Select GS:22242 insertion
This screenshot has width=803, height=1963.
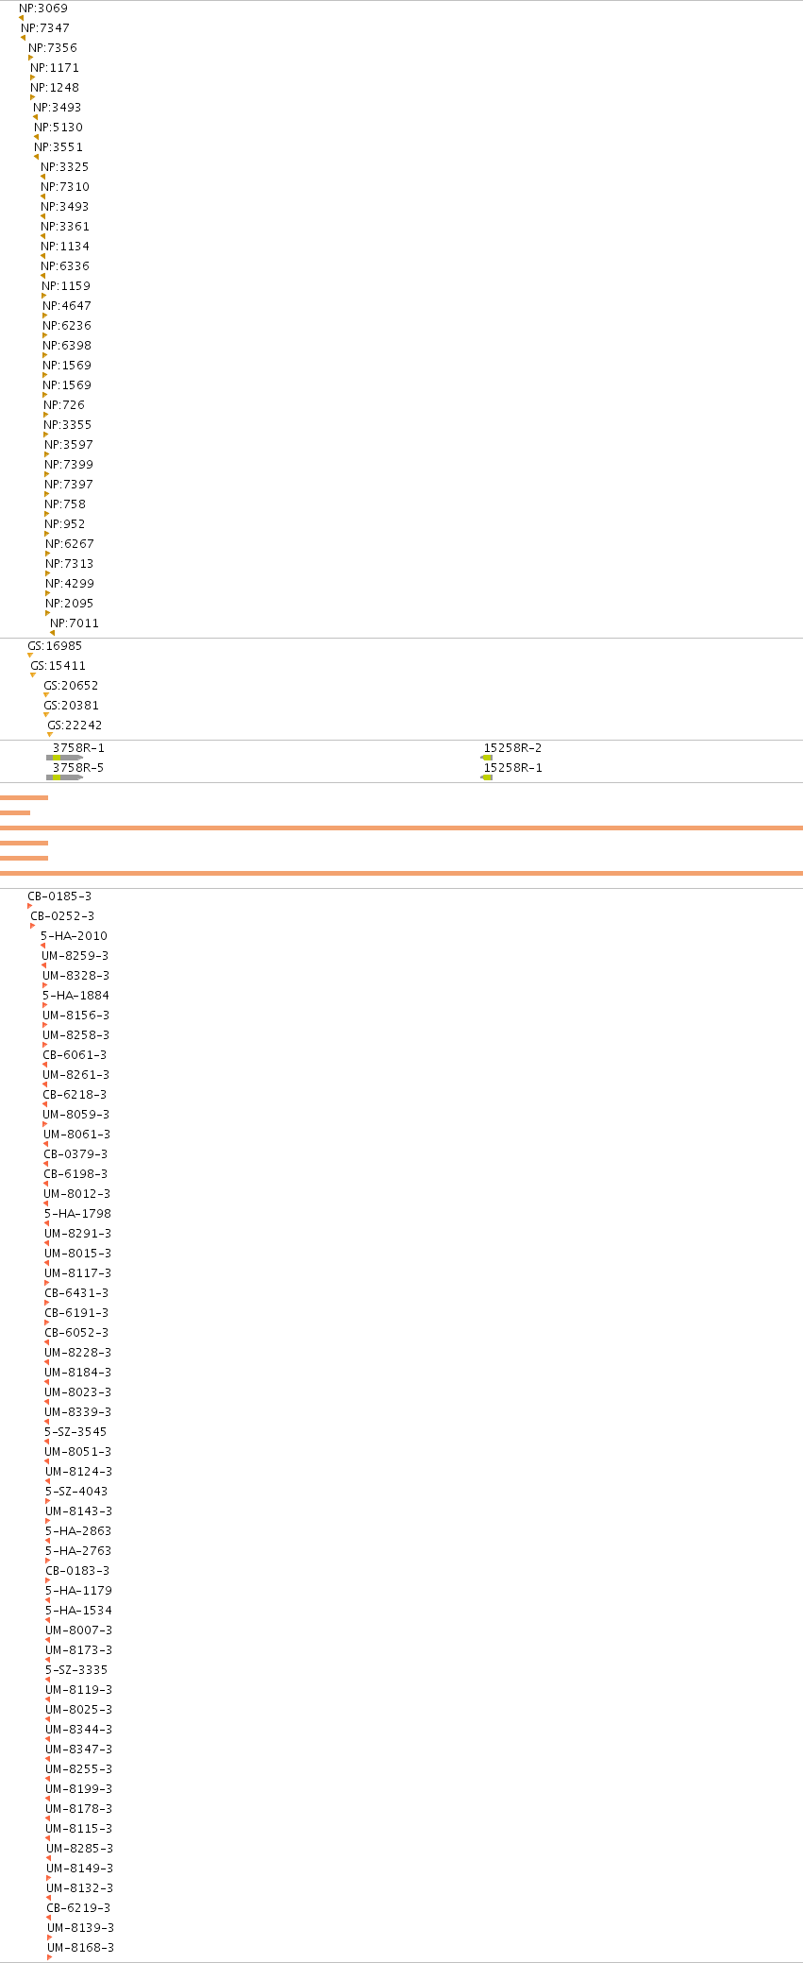click(x=75, y=725)
